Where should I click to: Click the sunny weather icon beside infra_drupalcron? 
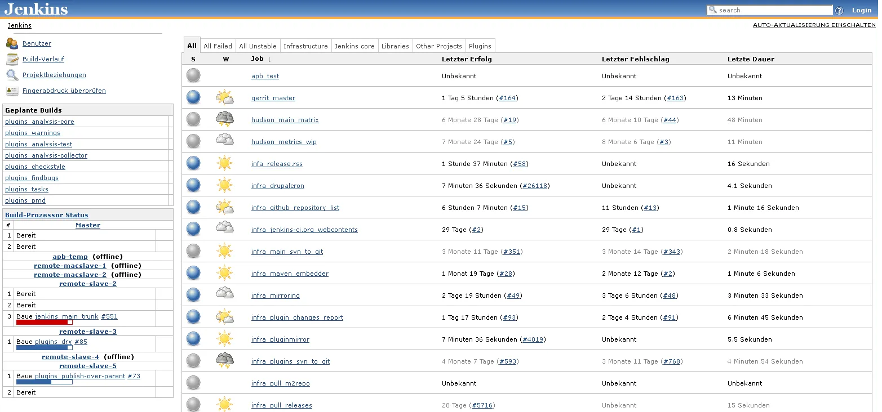click(224, 185)
